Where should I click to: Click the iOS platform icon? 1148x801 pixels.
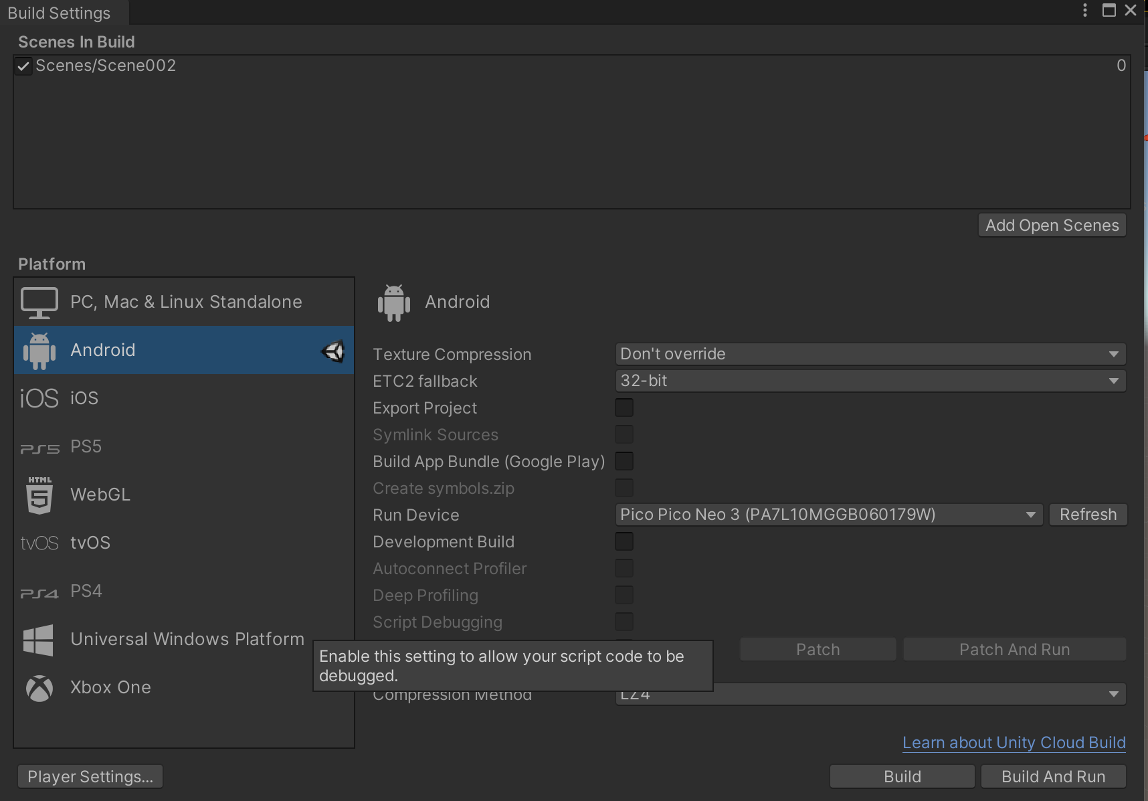(39, 398)
